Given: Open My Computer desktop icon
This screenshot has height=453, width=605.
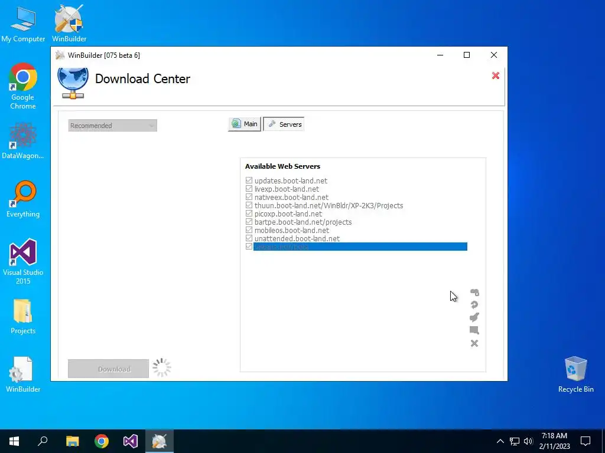Looking at the screenshot, I should click(x=23, y=24).
